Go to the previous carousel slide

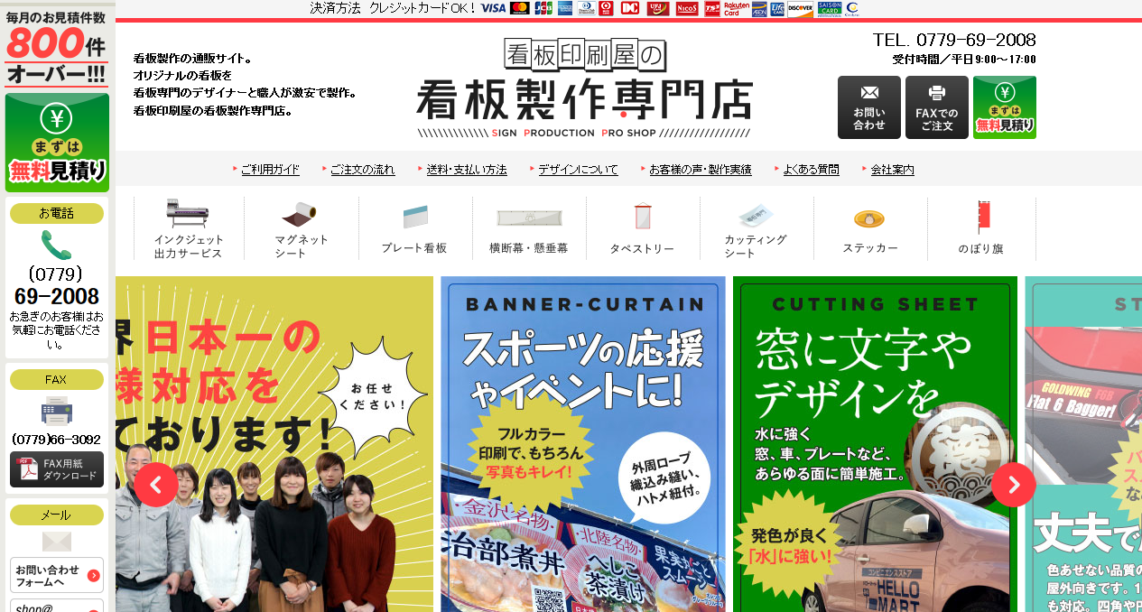click(x=156, y=485)
